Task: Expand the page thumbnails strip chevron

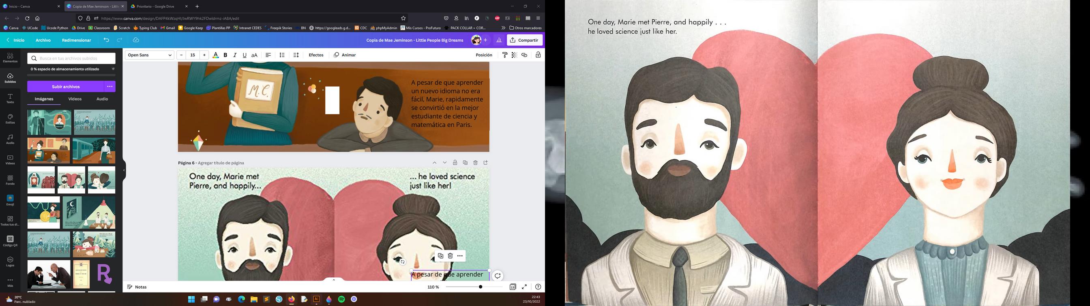Action: (334, 280)
